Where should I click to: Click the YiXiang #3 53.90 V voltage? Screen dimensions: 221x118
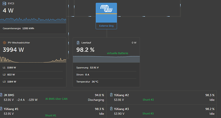pos(119,114)
